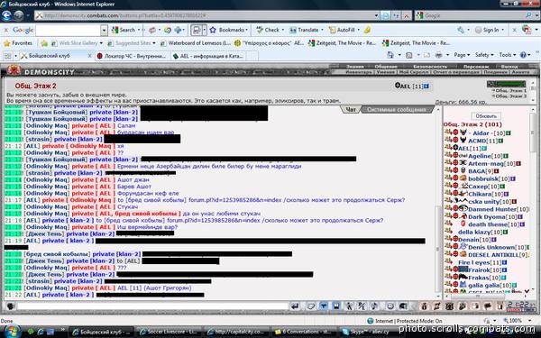Open the smiley face emoticon picker
Image resolution: width=541 pixels, height=338 pixels.
390,306
